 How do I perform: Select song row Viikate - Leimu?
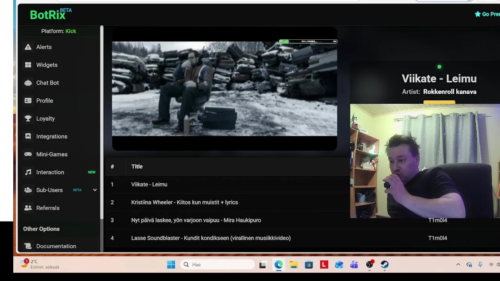pyautogui.click(x=149, y=184)
